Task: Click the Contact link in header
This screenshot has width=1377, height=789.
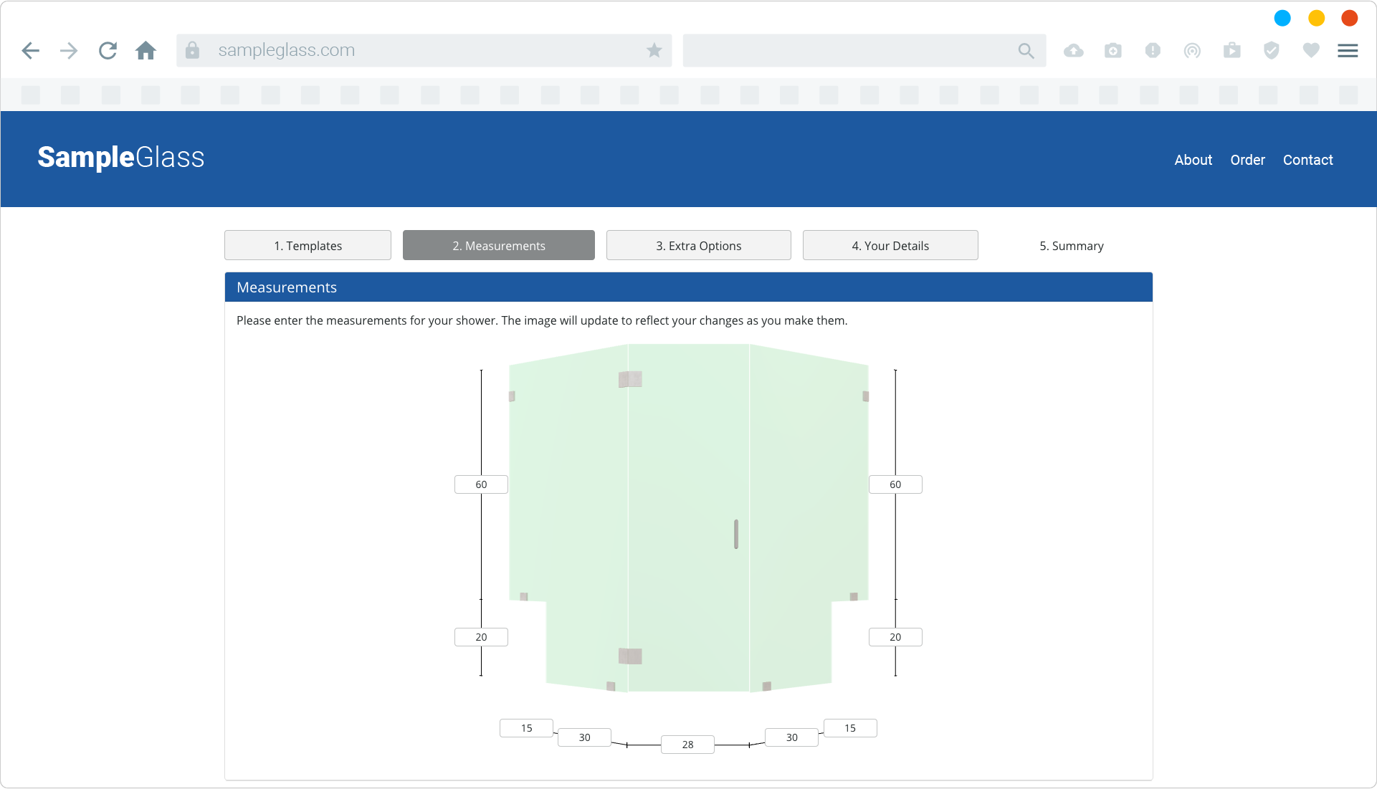Action: [1307, 160]
